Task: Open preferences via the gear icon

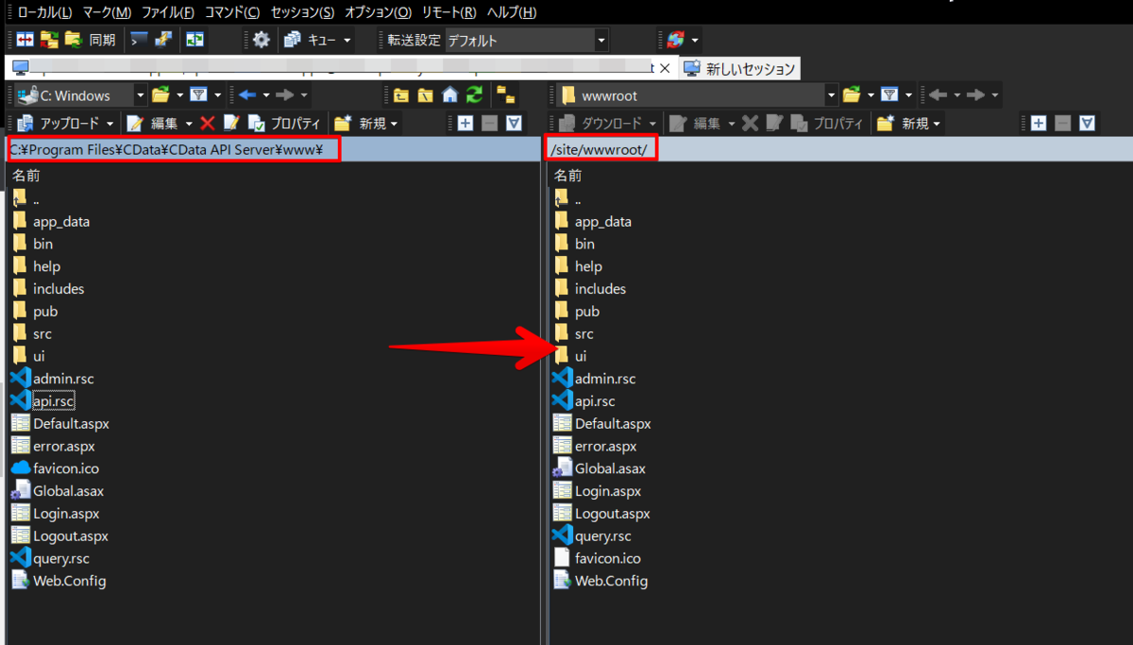Action: pyautogui.click(x=262, y=40)
